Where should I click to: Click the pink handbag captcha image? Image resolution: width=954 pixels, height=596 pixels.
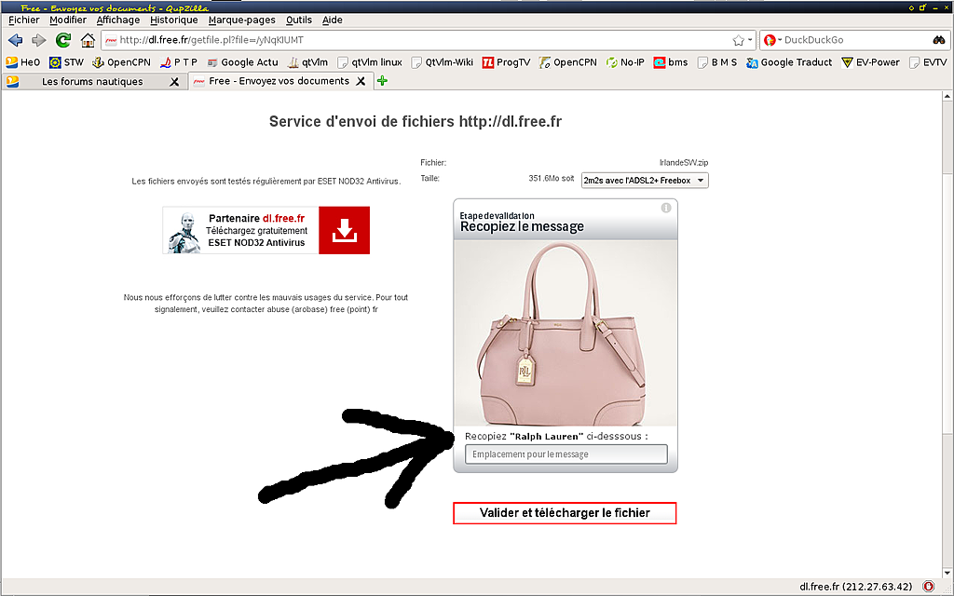[566, 332]
